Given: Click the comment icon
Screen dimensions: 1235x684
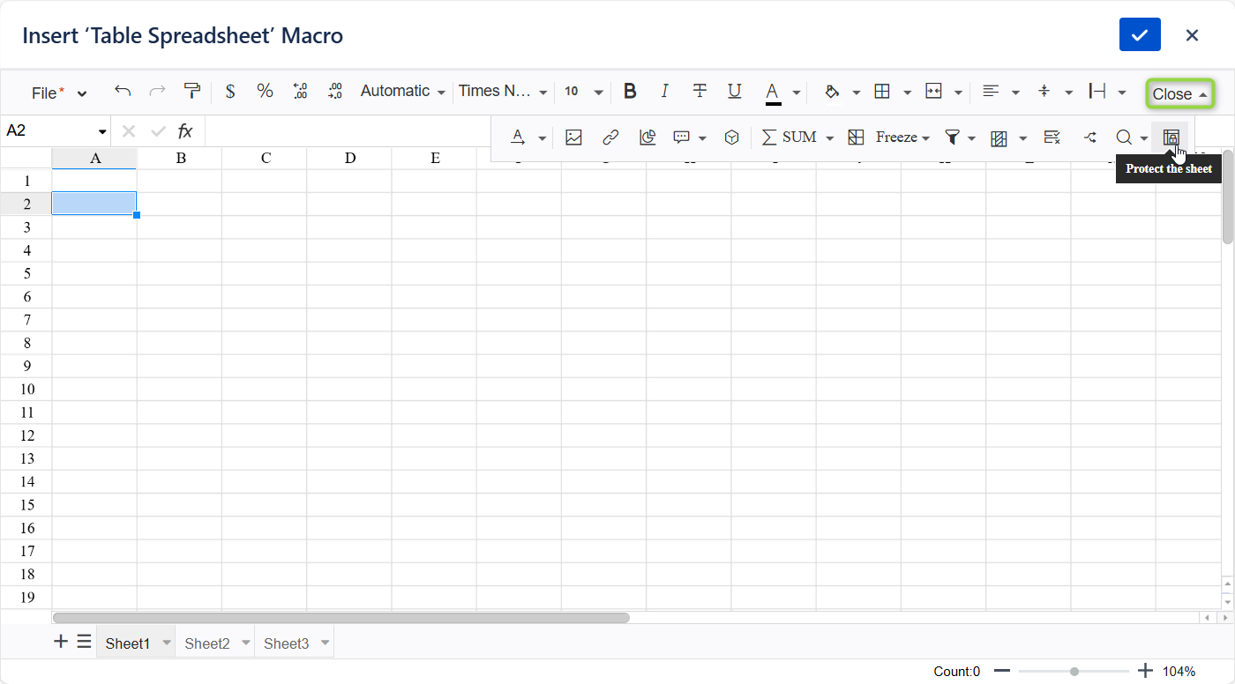Looking at the screenshot, I should [x=681, y=138].
